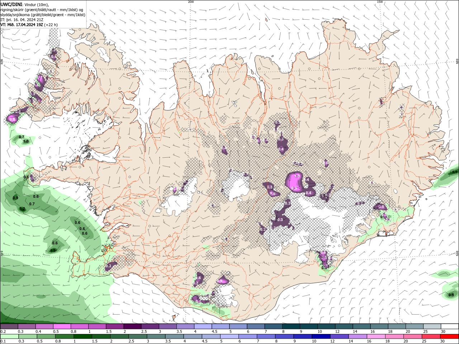Screen dimensions: 459x344
Task: Click the rain legend swatch between 2 and 2.5
Action: tap(119, 336)
